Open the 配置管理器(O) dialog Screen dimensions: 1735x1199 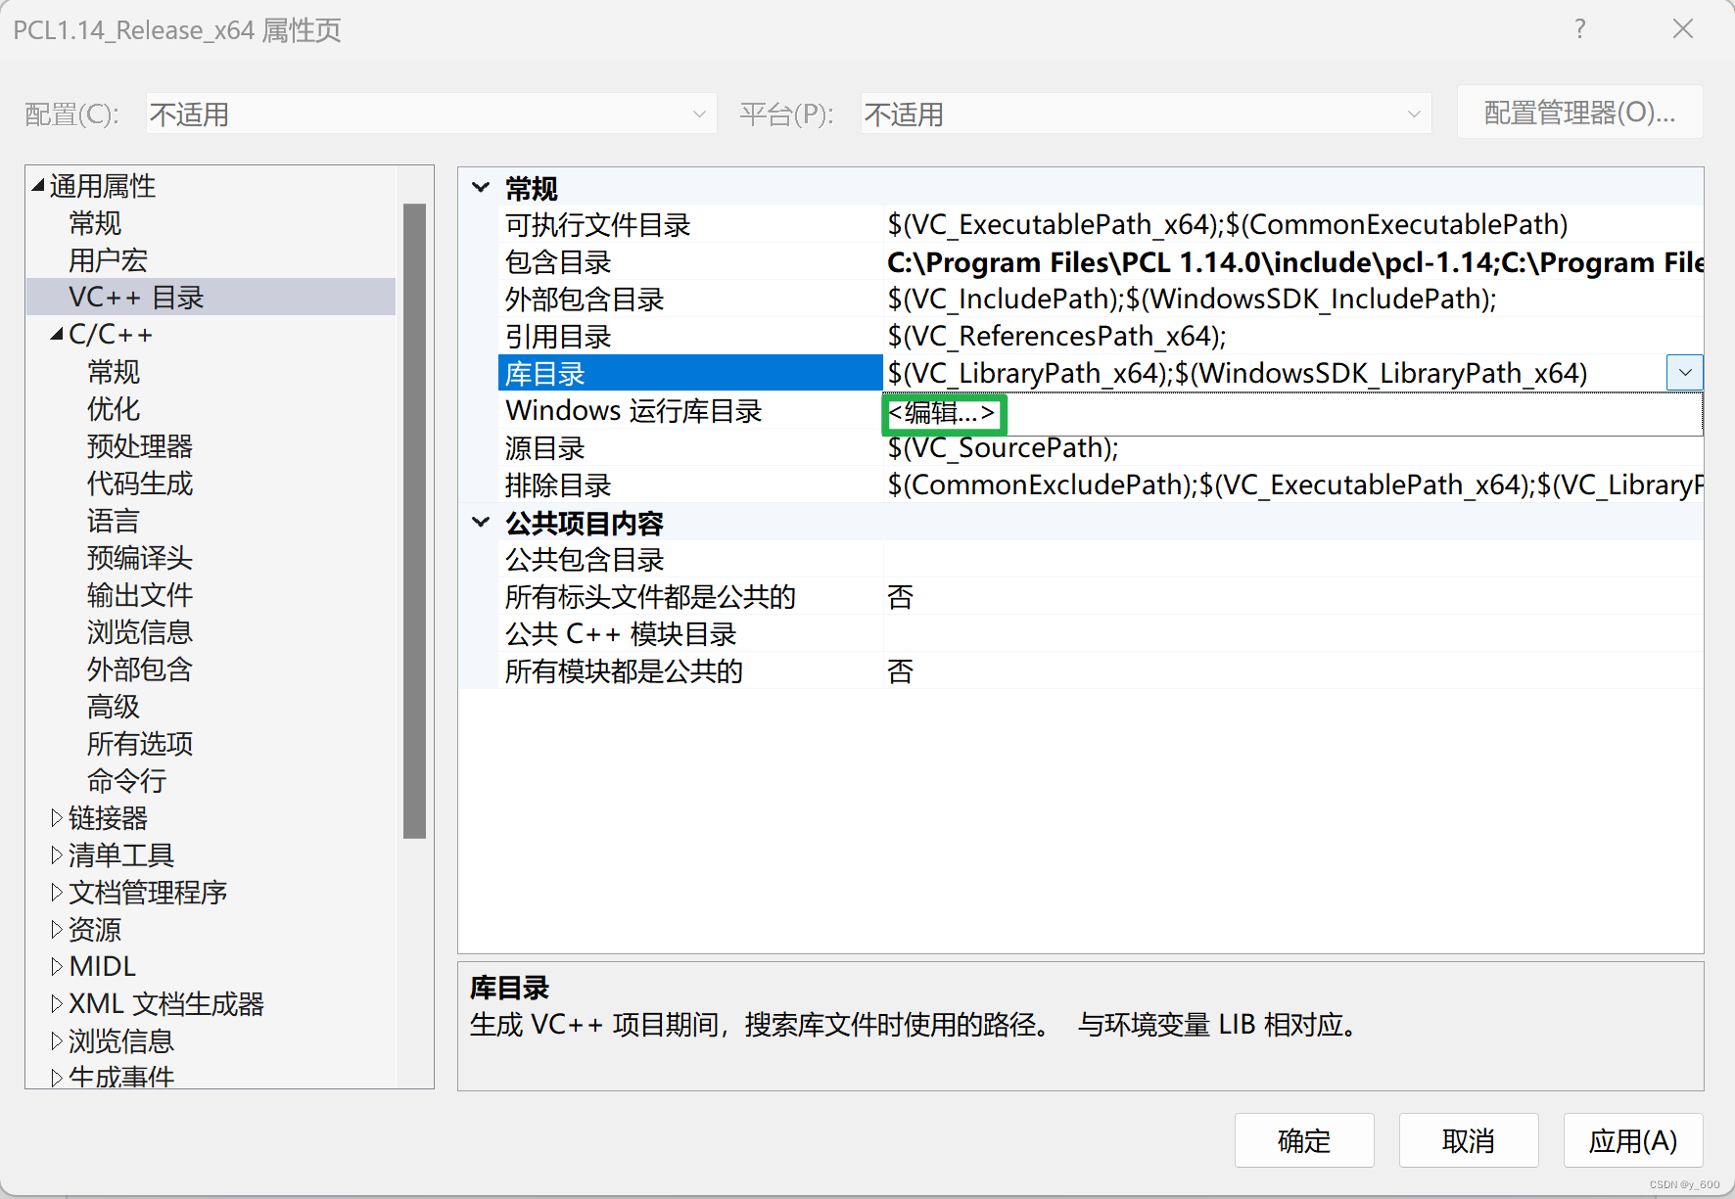(x=1579, y=112)
